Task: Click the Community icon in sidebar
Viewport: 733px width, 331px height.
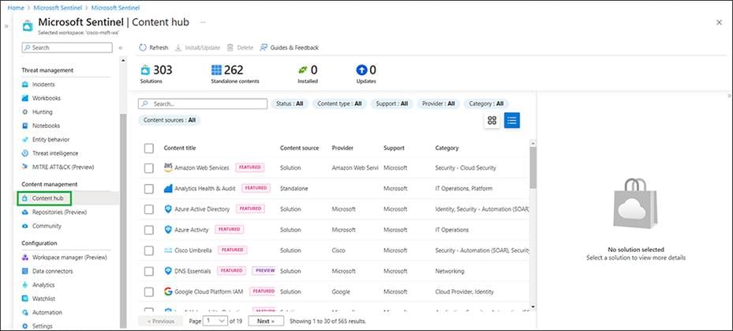Action: point(25,226)
